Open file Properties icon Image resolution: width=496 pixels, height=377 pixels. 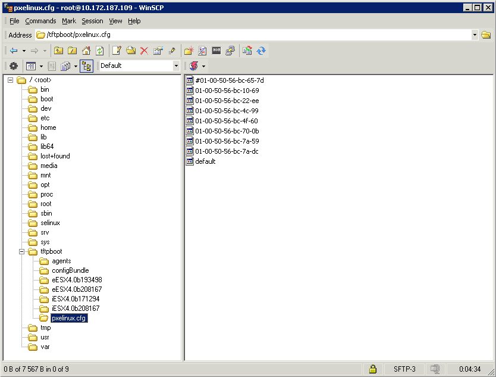pyautogui.click(x=158, y=51)
